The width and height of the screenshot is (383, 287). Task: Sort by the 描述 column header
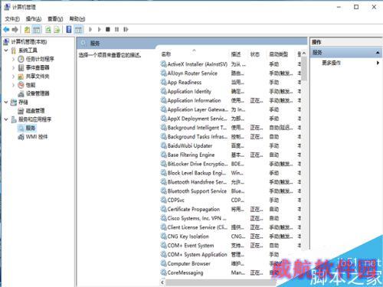[236, 54]
